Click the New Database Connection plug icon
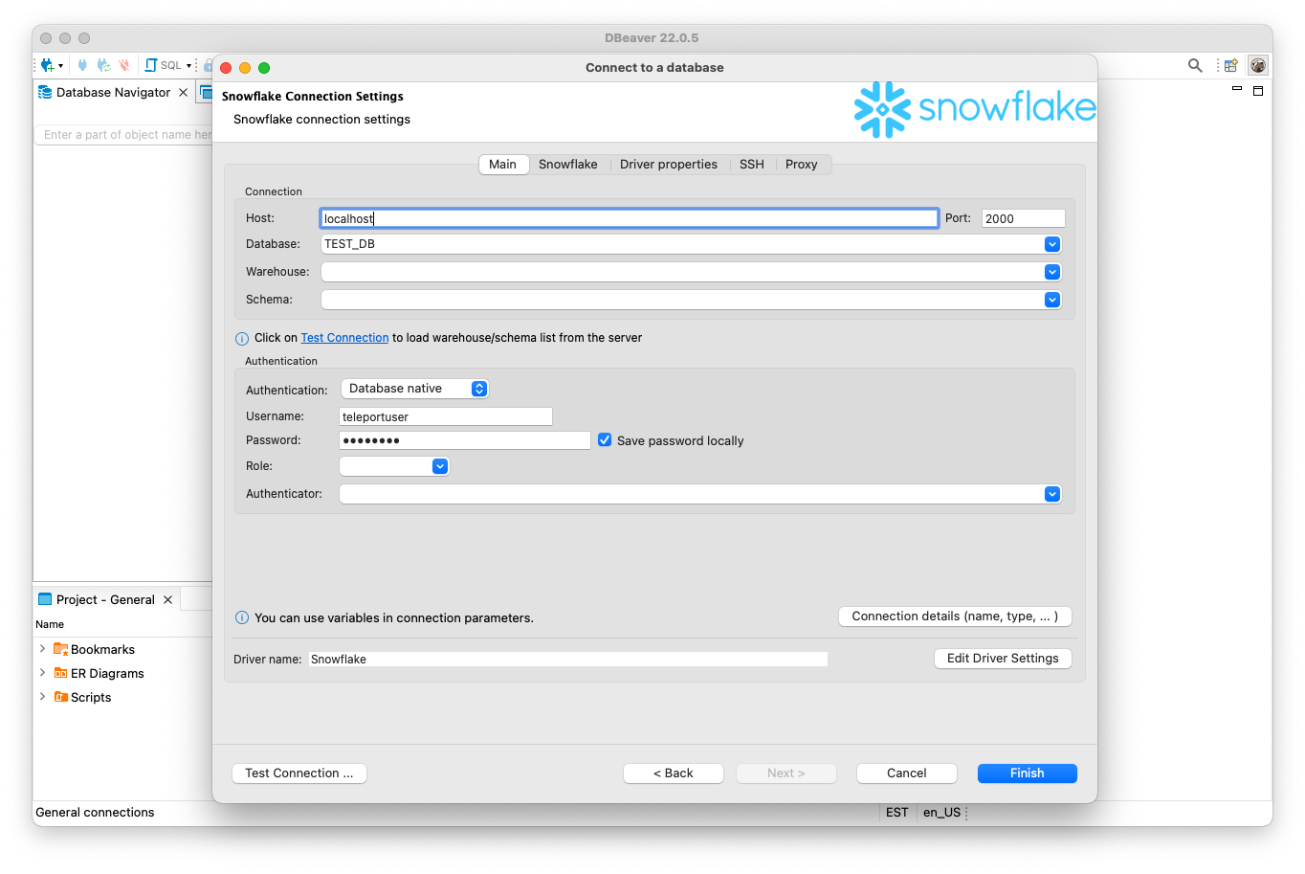Viewport: 1305px width, 874px height. coord(47,65)
